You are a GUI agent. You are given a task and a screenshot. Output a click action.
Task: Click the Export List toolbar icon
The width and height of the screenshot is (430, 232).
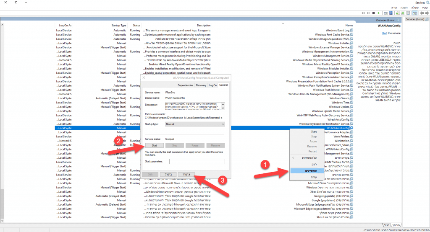point(398,13)
